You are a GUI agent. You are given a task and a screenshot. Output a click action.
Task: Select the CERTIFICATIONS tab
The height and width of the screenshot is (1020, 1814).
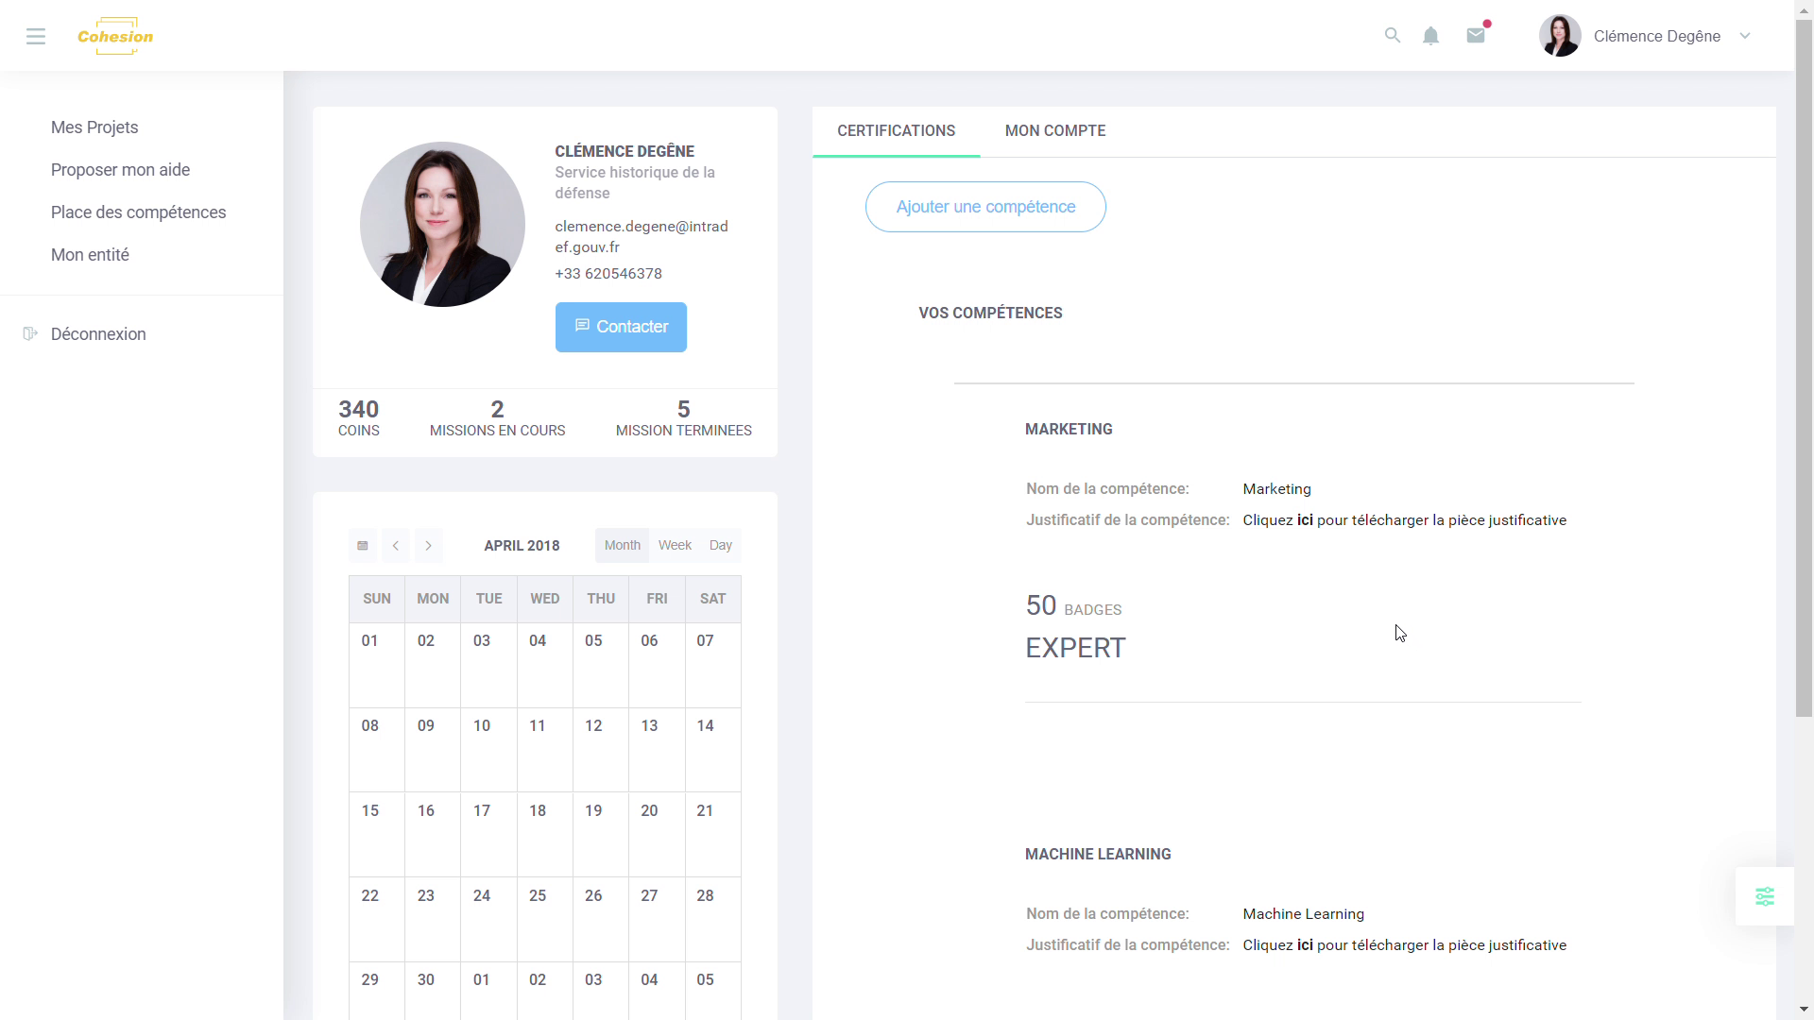point(896,131)
